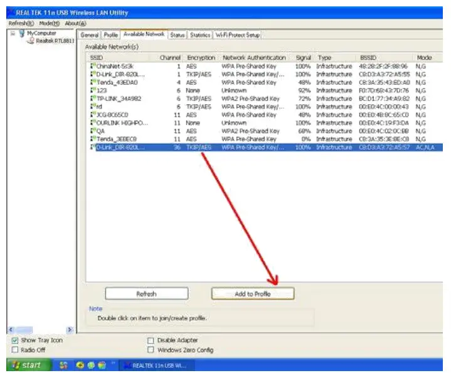Viewport: 451px width, 373px height.
Task: Click the multicolored quick launch icon
Action: pos(102,365)
